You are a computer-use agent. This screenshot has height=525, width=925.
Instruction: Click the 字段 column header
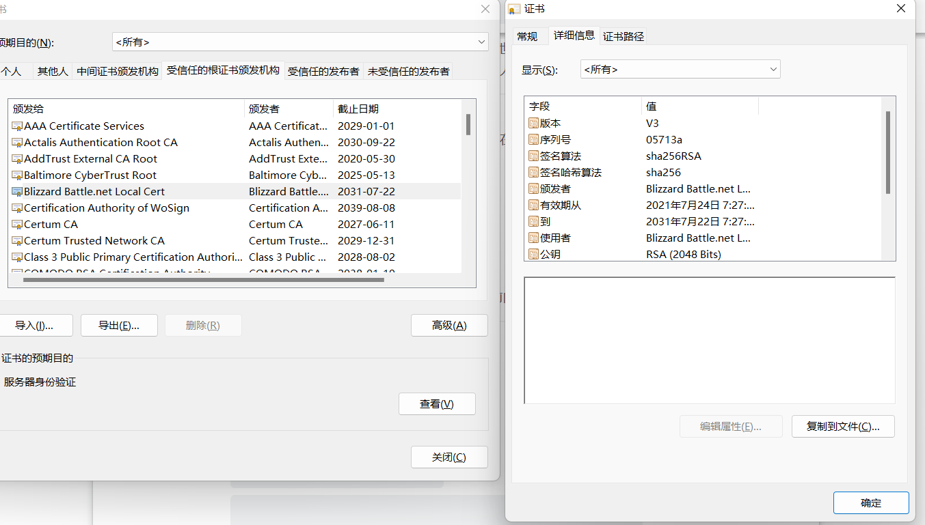[583, 107]
